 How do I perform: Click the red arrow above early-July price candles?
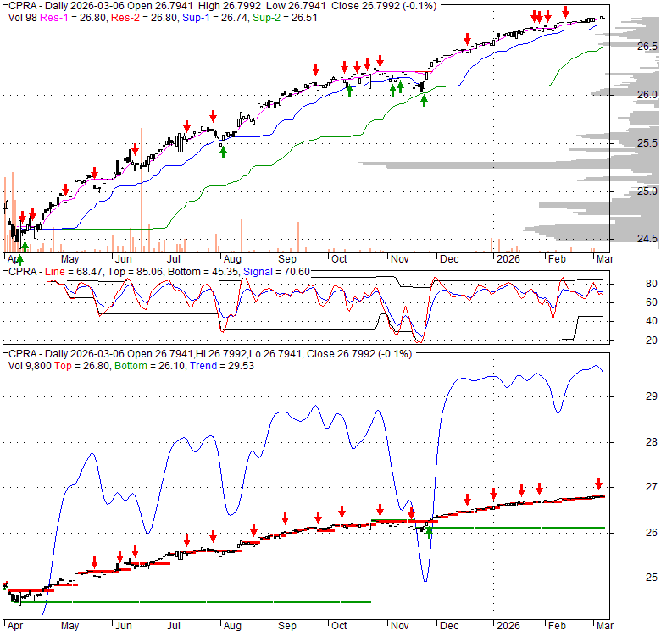click(184, 126)
